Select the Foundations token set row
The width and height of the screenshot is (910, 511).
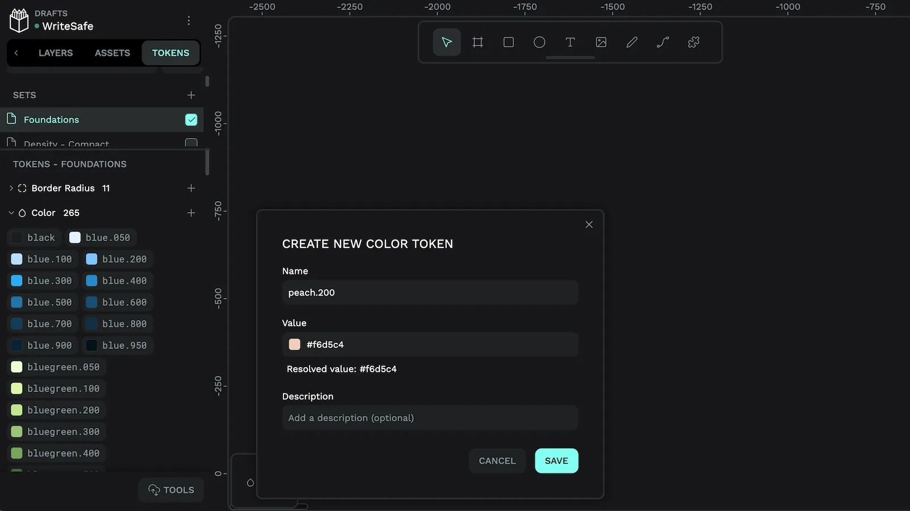[102, 119]
